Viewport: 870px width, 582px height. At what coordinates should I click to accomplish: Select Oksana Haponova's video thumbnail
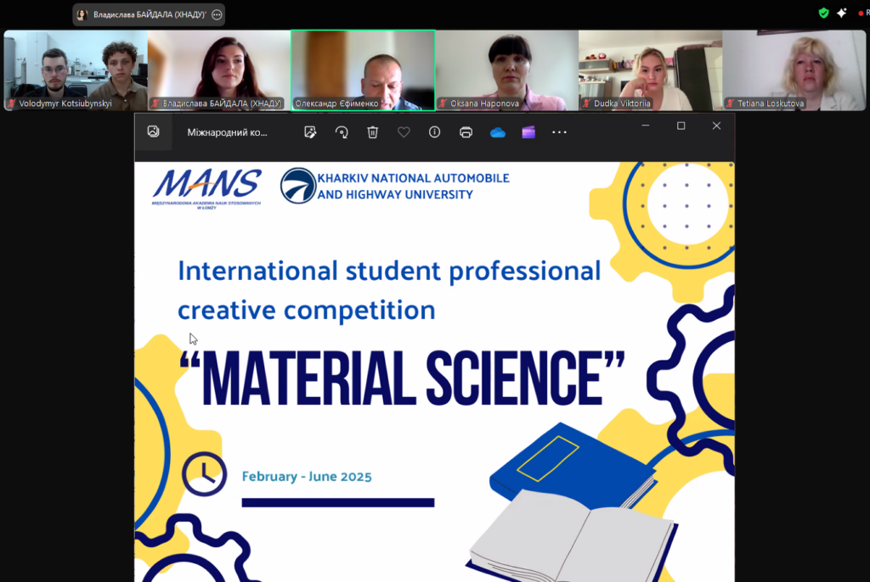point(507,70)
